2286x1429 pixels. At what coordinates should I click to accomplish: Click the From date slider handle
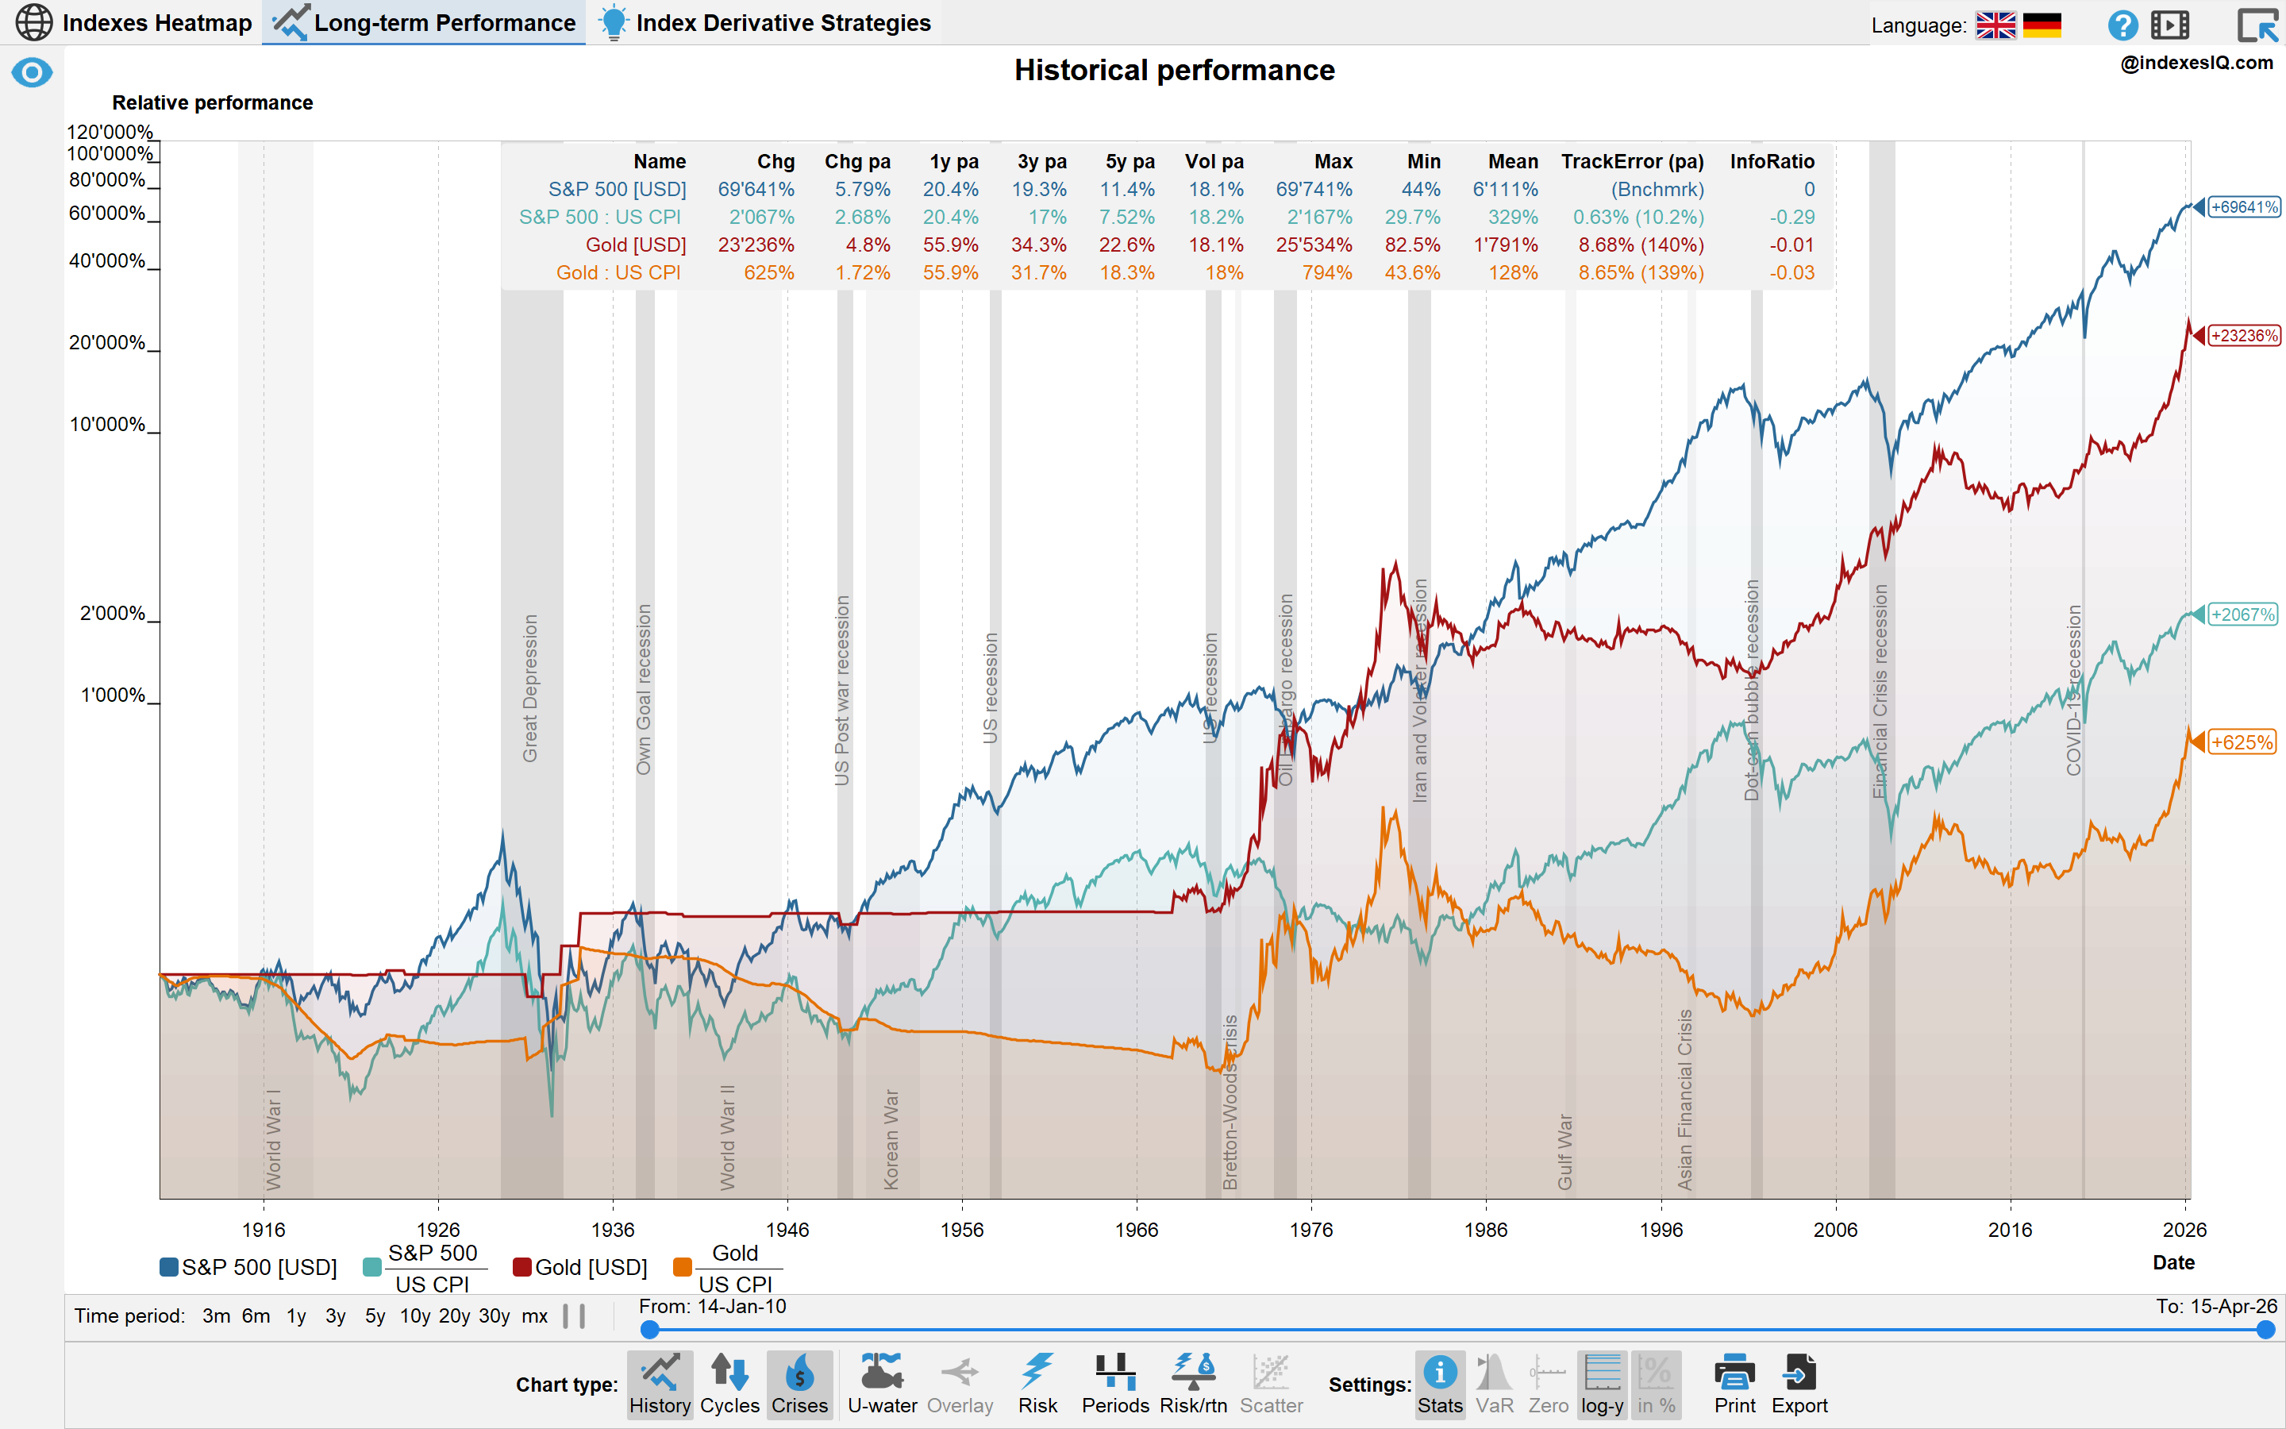(x=649, y=1330)
